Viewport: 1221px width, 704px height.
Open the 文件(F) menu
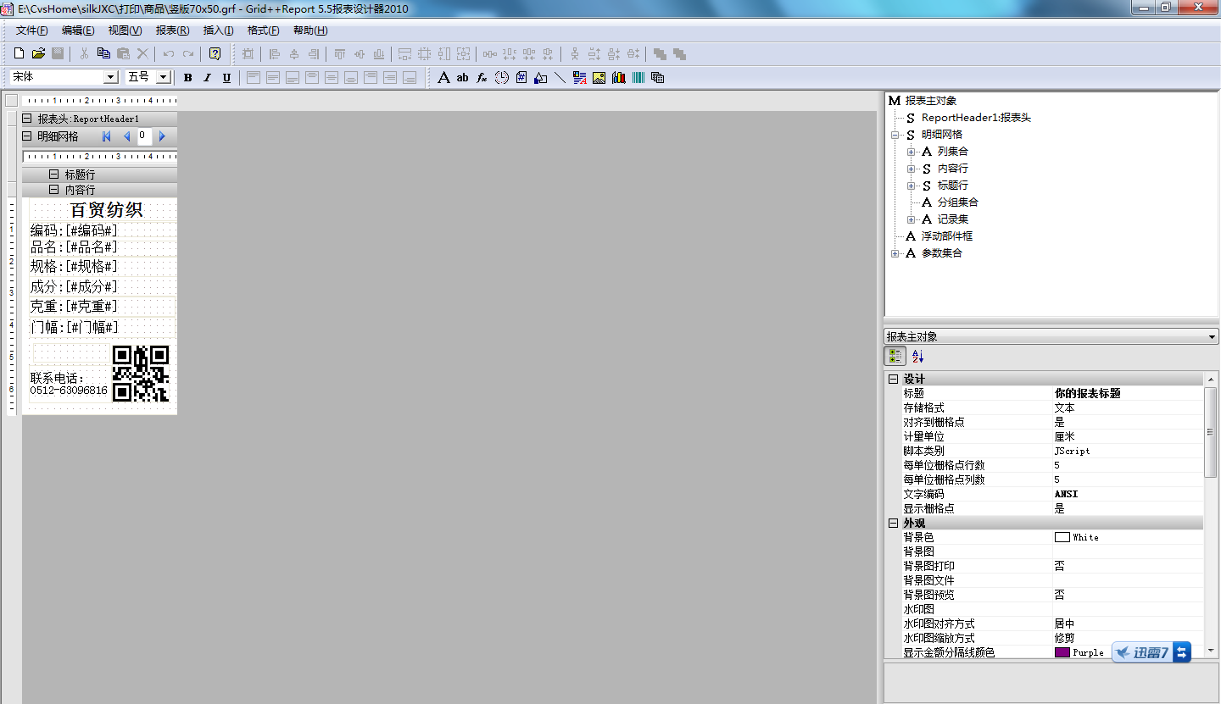(x=32, y=30)
